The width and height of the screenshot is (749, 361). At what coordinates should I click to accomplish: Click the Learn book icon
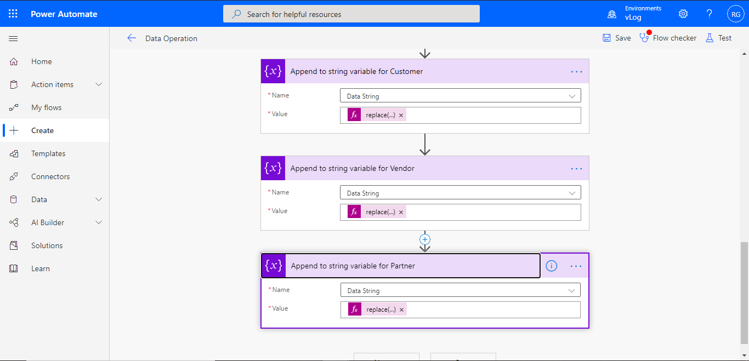[14, 268]
